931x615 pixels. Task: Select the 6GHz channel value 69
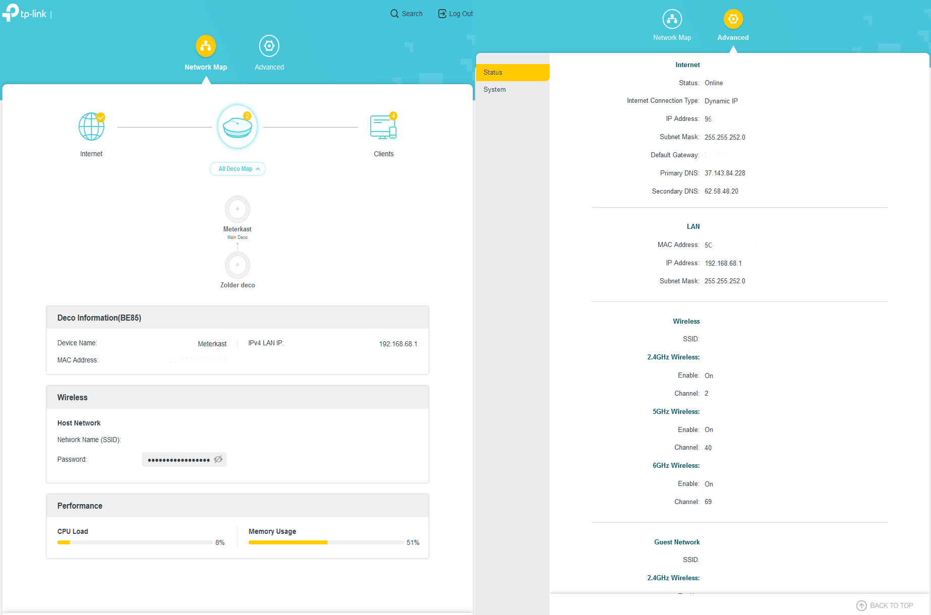coord(708,502)
